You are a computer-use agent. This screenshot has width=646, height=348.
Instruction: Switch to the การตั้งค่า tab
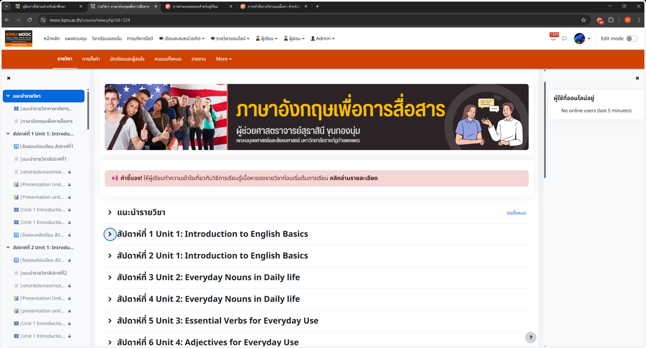pyautogui.click(x=91, y=59)
